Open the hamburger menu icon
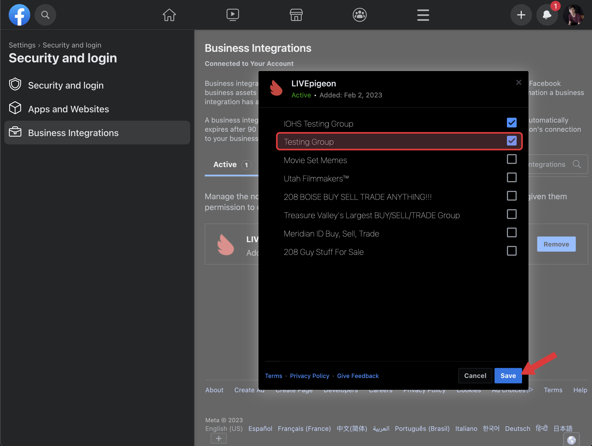This screenshot has height=446, width=592. 423,15
